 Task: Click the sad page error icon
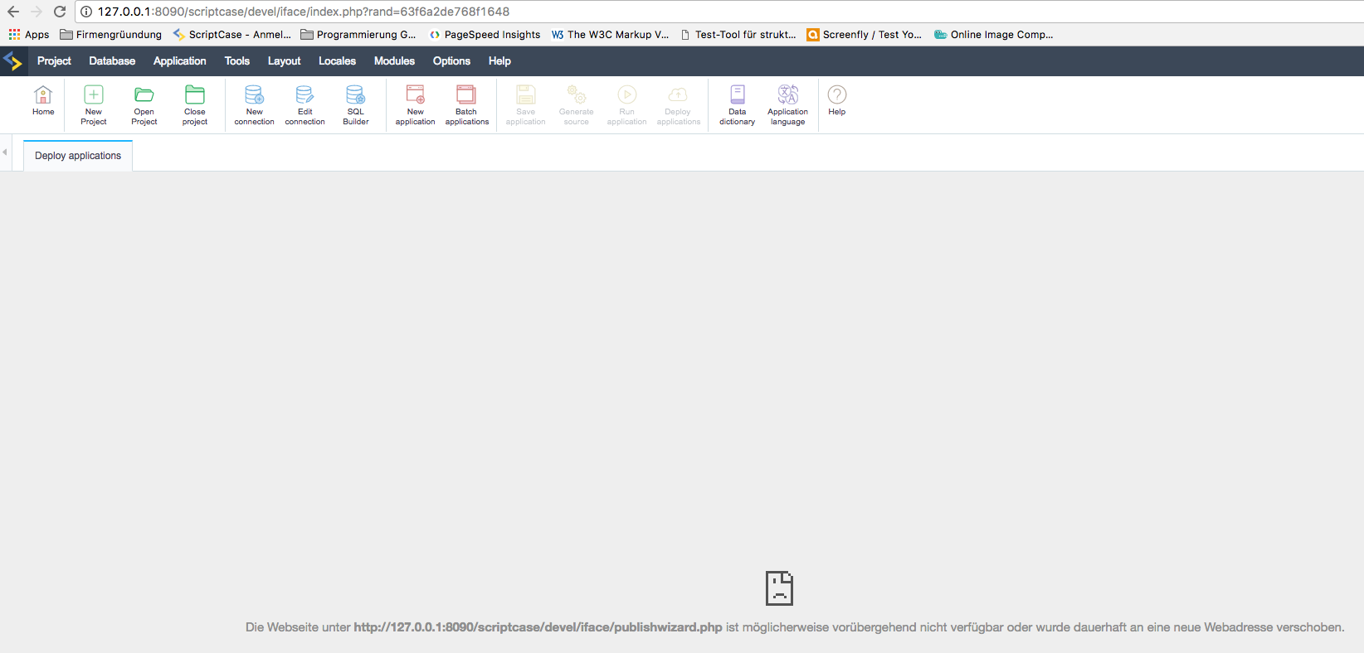point(779,588)
